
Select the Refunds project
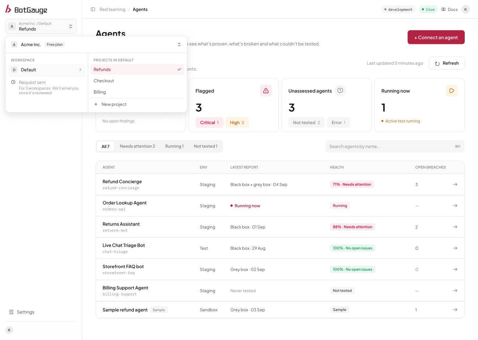click(x=138, y=69)
